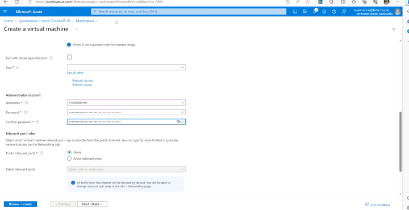
Task: Show info tooltip for Public inbound ports
Action: tap(41, 153)
